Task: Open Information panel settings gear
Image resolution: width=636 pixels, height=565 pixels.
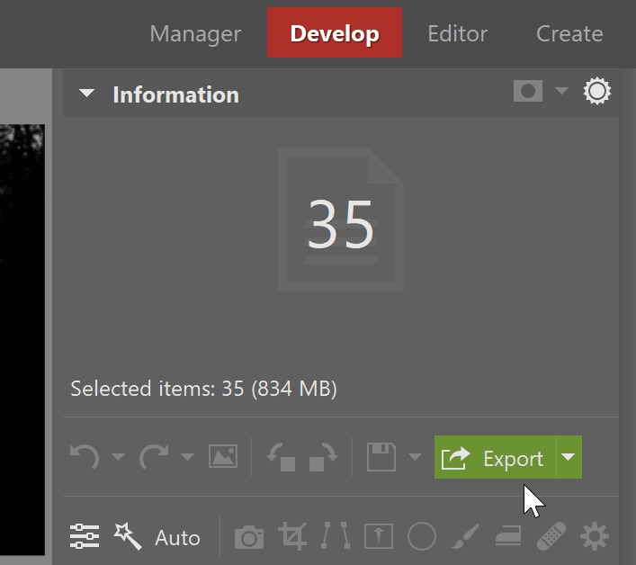Action: tap(597, 91)
